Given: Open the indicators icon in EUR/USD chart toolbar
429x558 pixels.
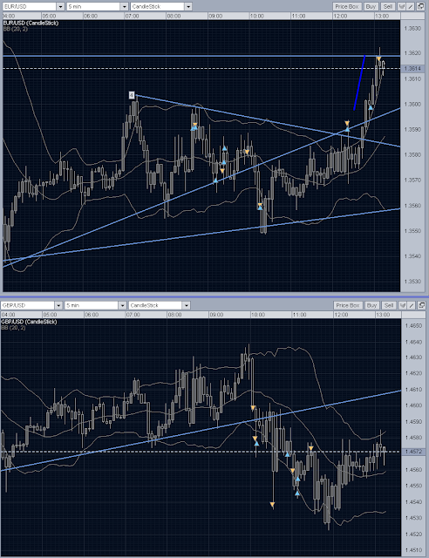Looking at the screenshot, I should coord(402,6).
